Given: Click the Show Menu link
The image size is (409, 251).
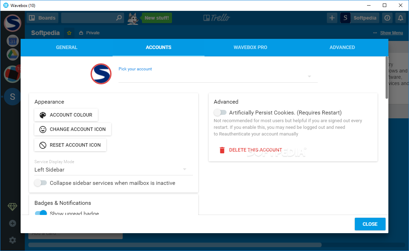Looking at the screenshot, I should [391, 33].
